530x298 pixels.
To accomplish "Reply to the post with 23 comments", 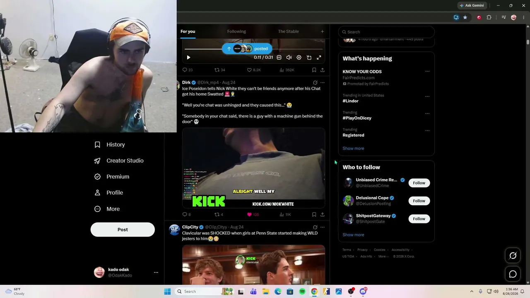I will coord(187,70).
